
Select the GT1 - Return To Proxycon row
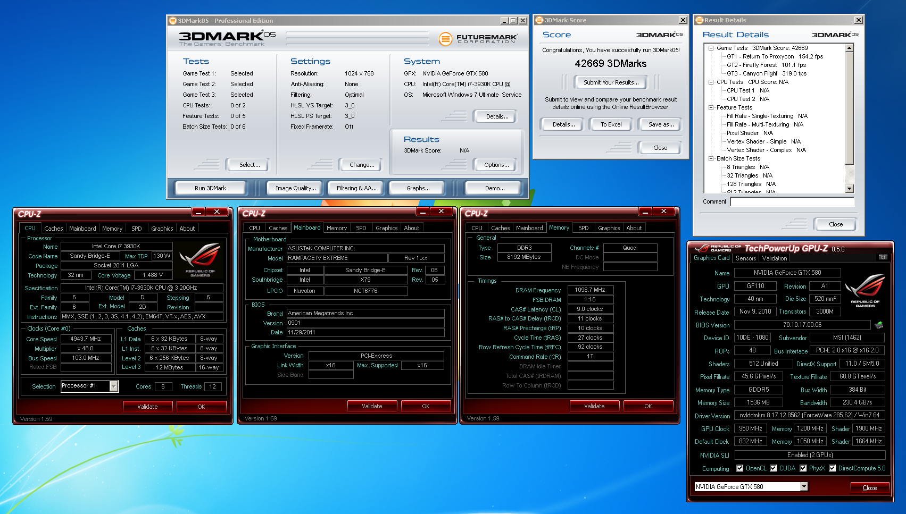(x=775, y=56)
